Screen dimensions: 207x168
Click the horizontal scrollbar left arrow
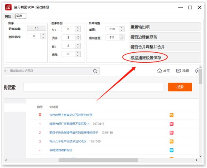tap(6, 160)
